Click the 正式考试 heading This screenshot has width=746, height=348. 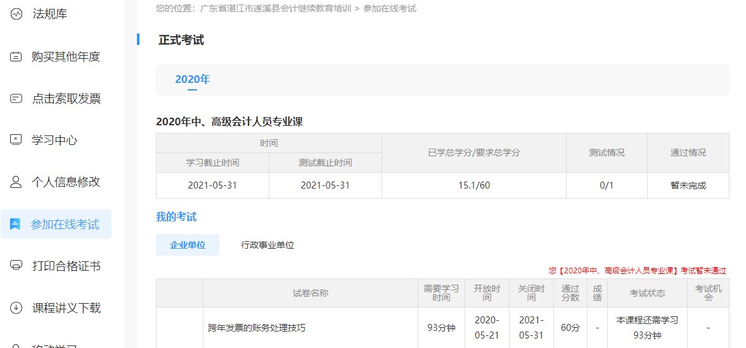[181, 40]
